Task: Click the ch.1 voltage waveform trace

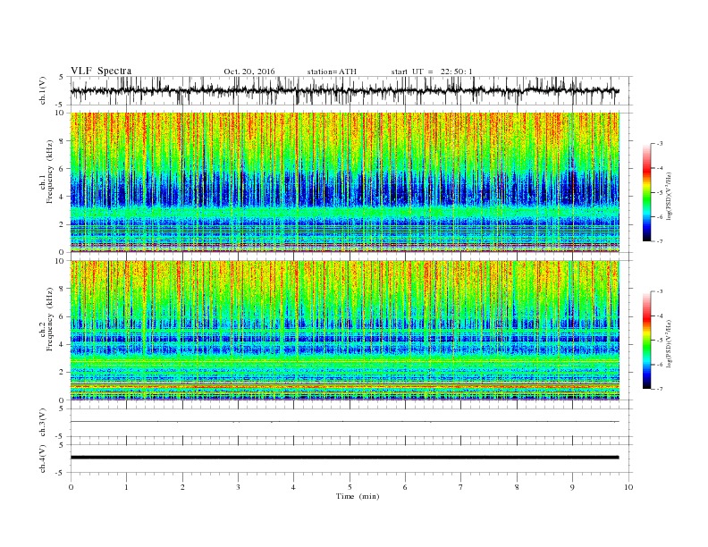Action: pos(345,90)
